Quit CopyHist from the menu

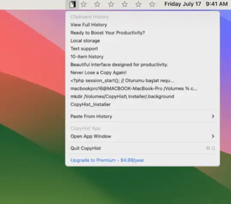142,148
